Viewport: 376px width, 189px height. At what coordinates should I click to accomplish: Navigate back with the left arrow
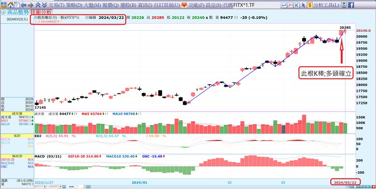(23, 5)
